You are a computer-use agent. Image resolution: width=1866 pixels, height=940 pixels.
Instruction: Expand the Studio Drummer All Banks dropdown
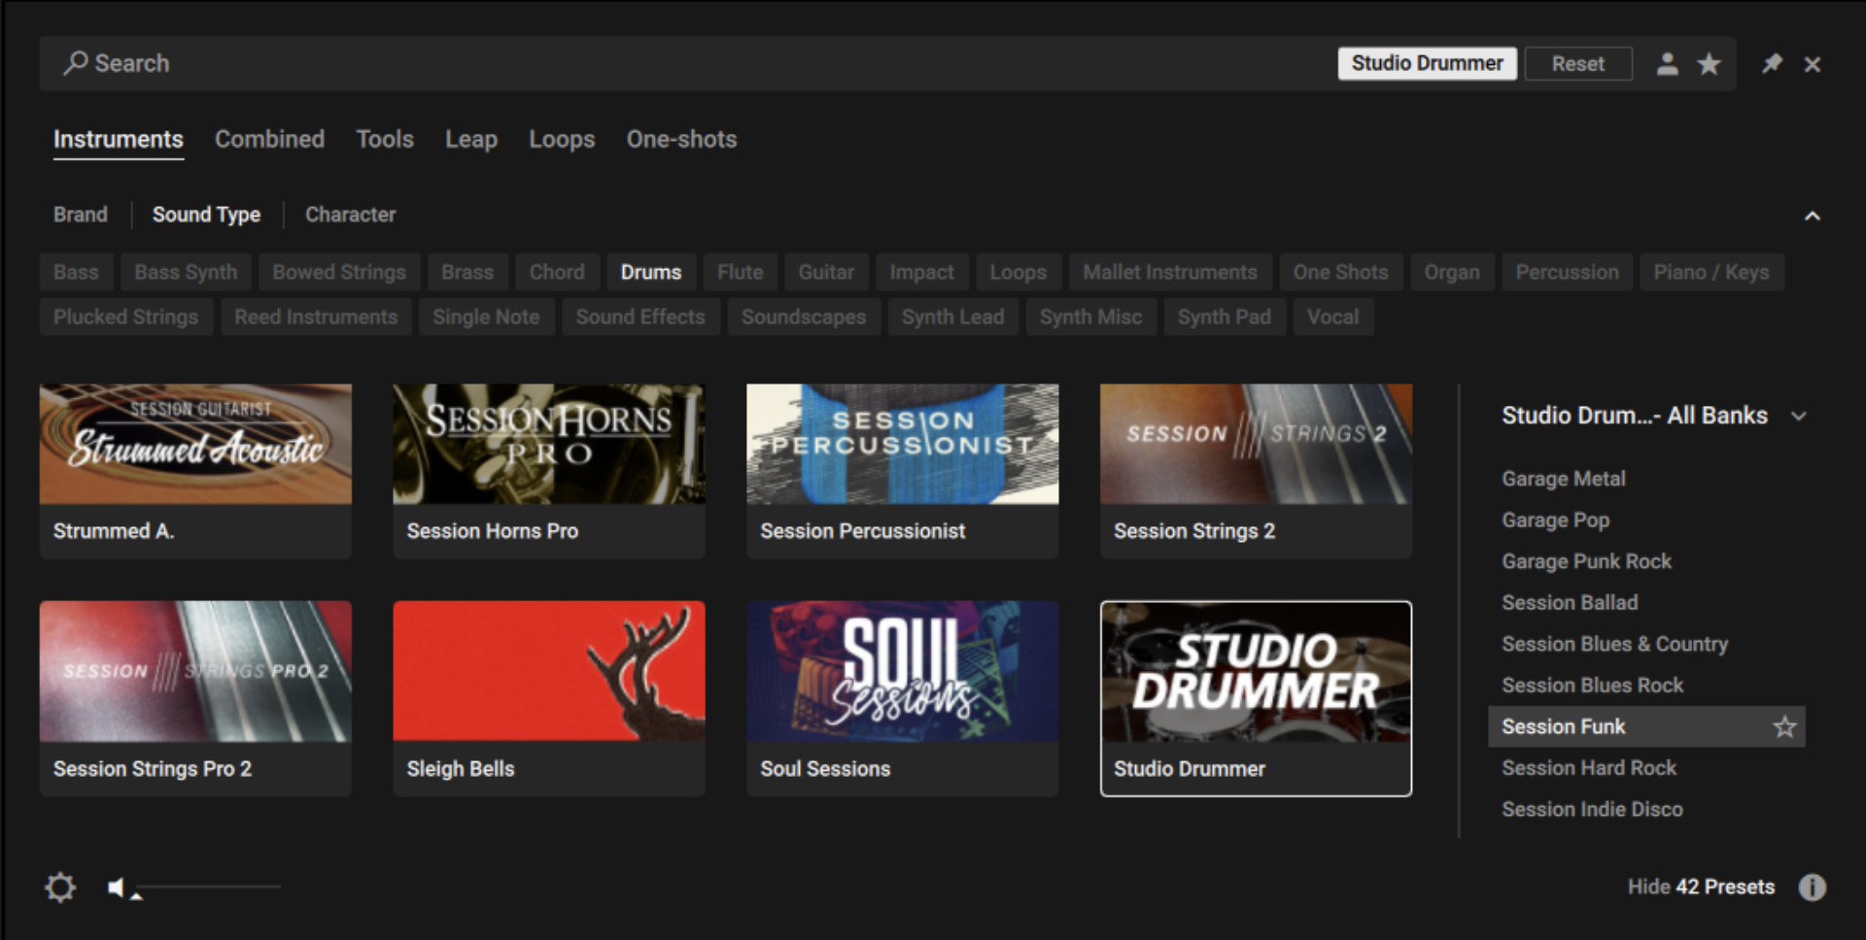point(1799,416)
